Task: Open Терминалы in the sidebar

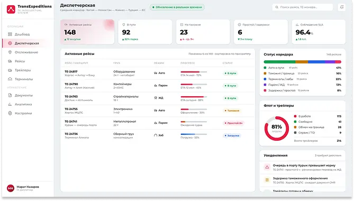Action: click(28, 79)
